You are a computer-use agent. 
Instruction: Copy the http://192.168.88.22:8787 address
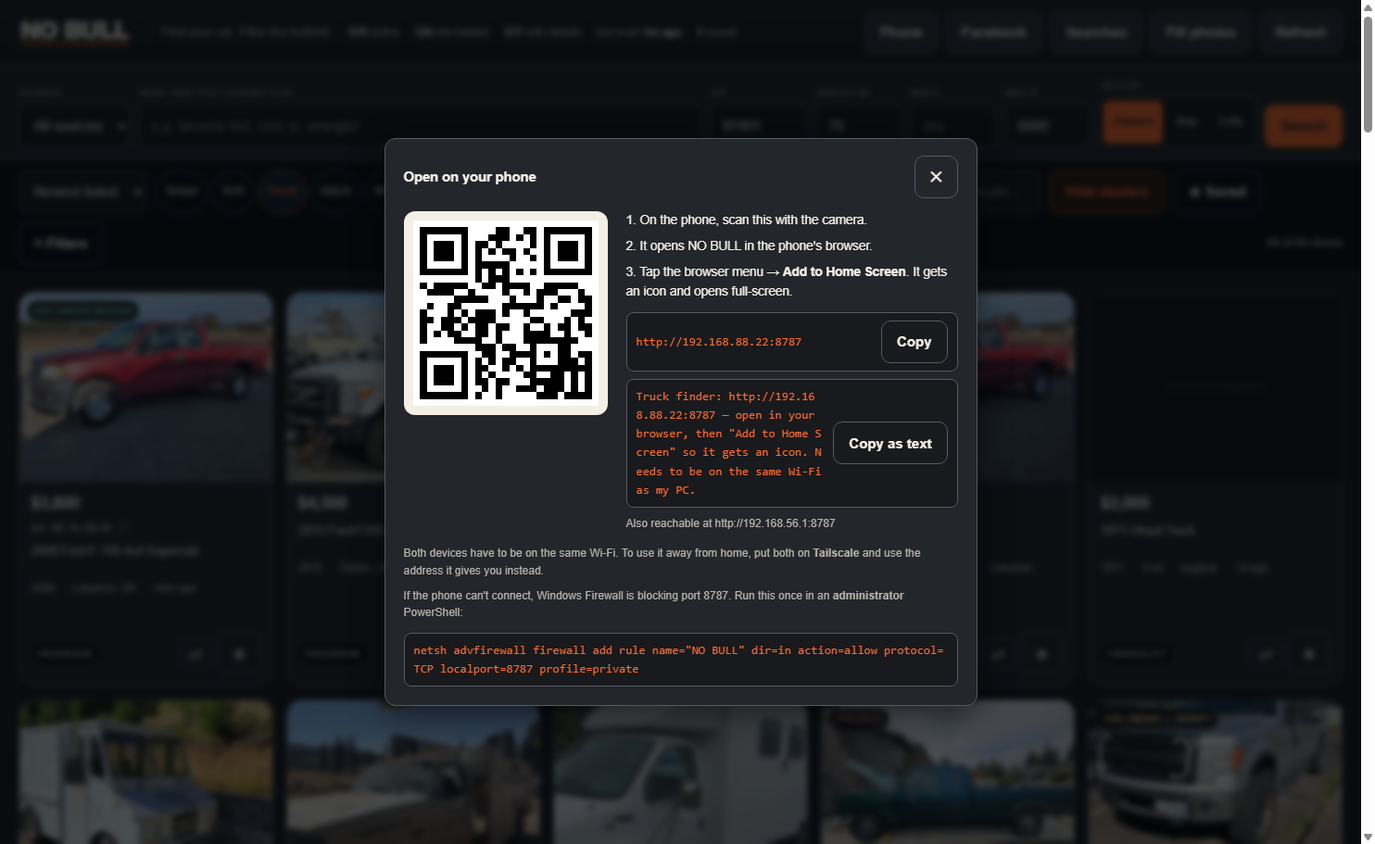(x=914, y=342)
